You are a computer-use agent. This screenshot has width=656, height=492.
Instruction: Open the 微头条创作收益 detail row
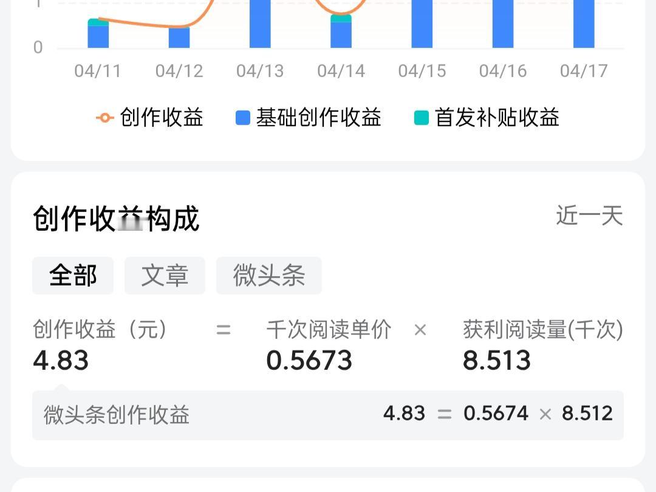pos(328,415)
